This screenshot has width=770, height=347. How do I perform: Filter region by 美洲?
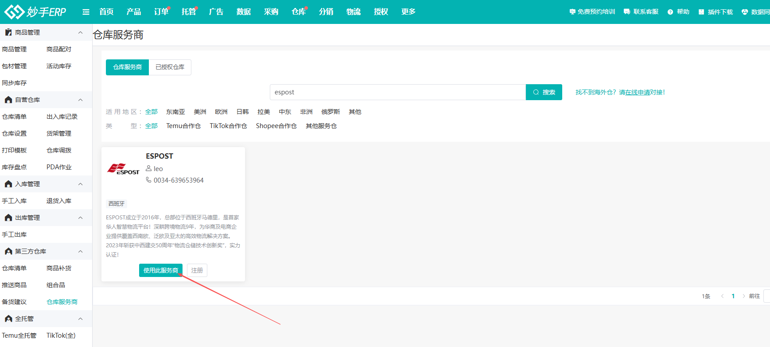pos(200,112)
